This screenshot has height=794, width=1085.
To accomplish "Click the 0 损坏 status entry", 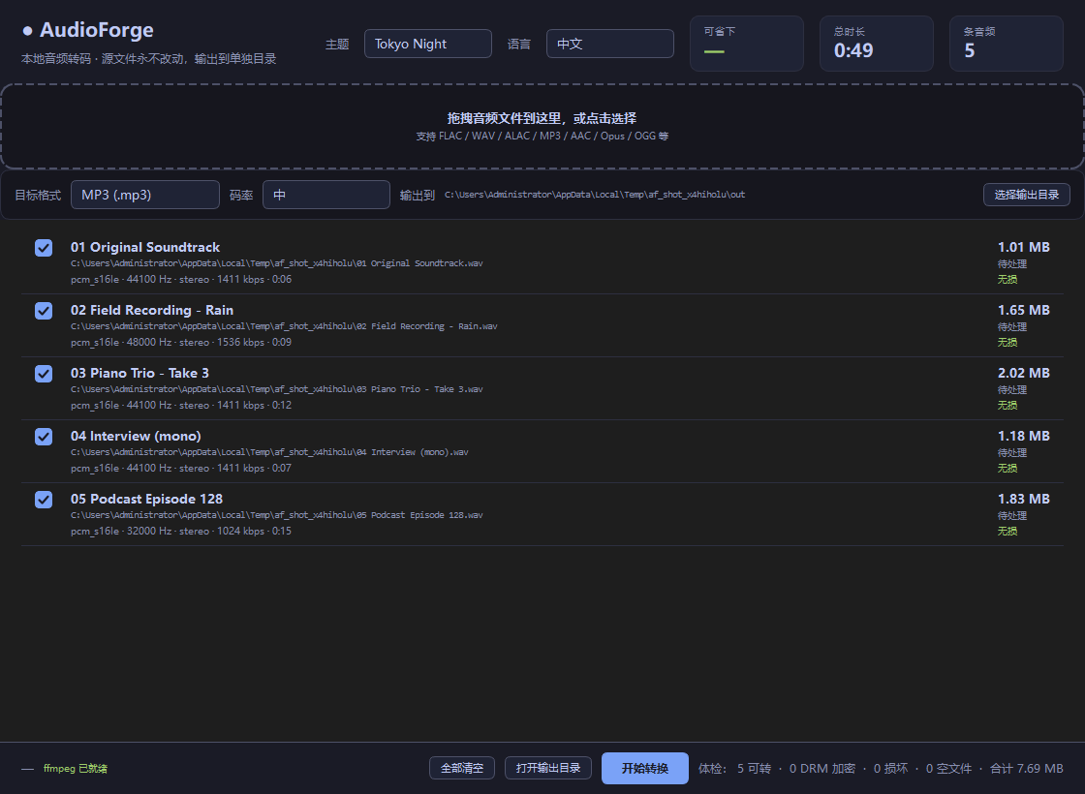I will pyautogui.click(x=890, y=769).
